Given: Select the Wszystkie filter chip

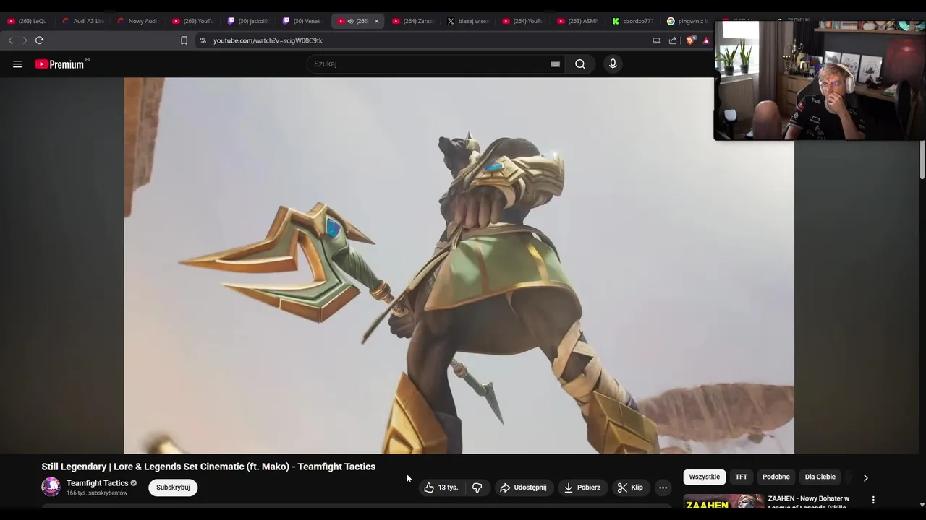Looking at the screenshot, I should point(705,477).
